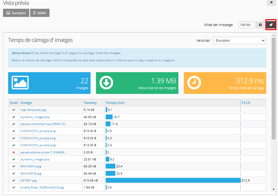Click the red error status on pexels-albina-white row

pos(14,152)
